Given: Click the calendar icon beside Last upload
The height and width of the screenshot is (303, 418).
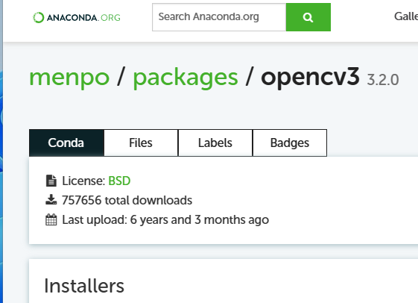Looking at the screenshot, I should [x=51, y=219].
